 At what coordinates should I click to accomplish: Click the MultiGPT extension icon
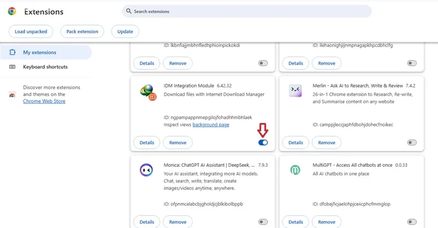pos(295,169)
